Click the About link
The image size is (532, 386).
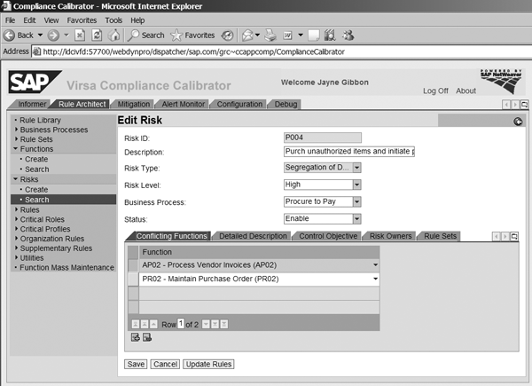(x=465, y=91)
